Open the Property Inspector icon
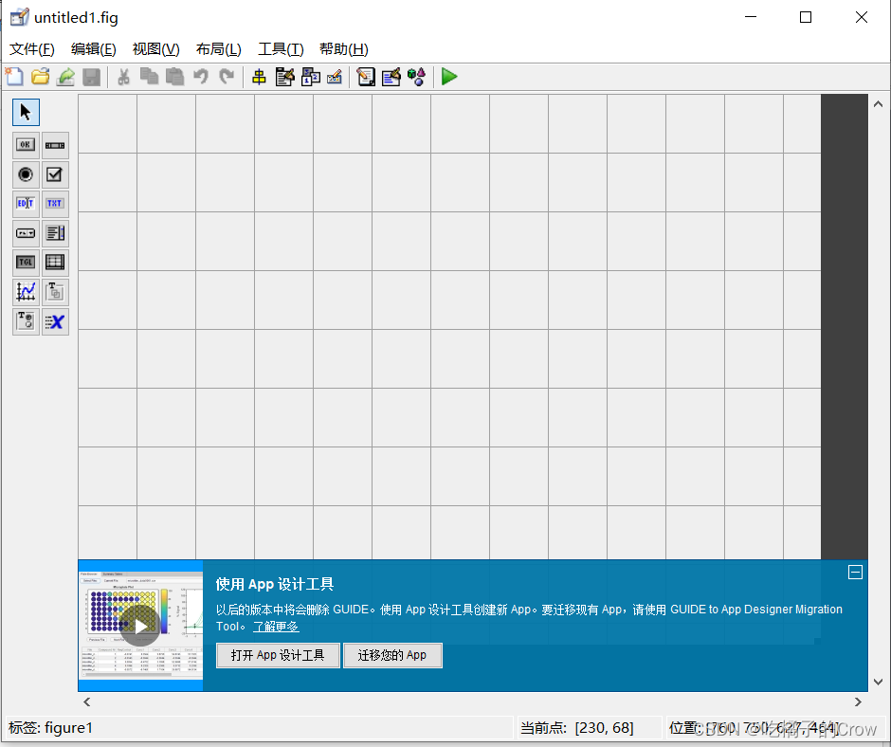Image resolution: width=891 pixels, height=747 pixels. click(391, 77)
